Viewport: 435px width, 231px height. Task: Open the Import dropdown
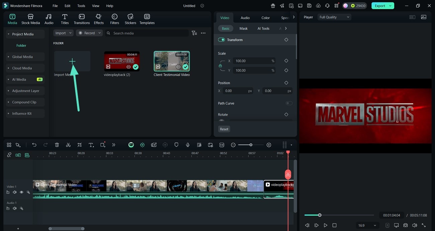(63, 33)
